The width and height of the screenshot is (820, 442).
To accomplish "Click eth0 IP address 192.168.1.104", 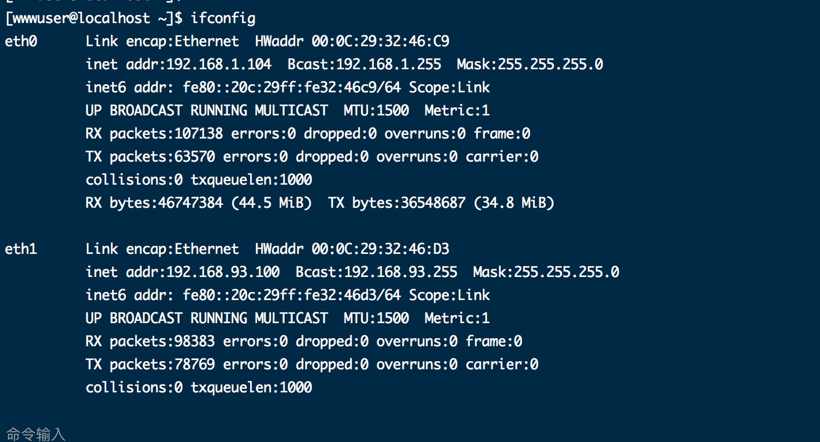I will coord(219,65).
